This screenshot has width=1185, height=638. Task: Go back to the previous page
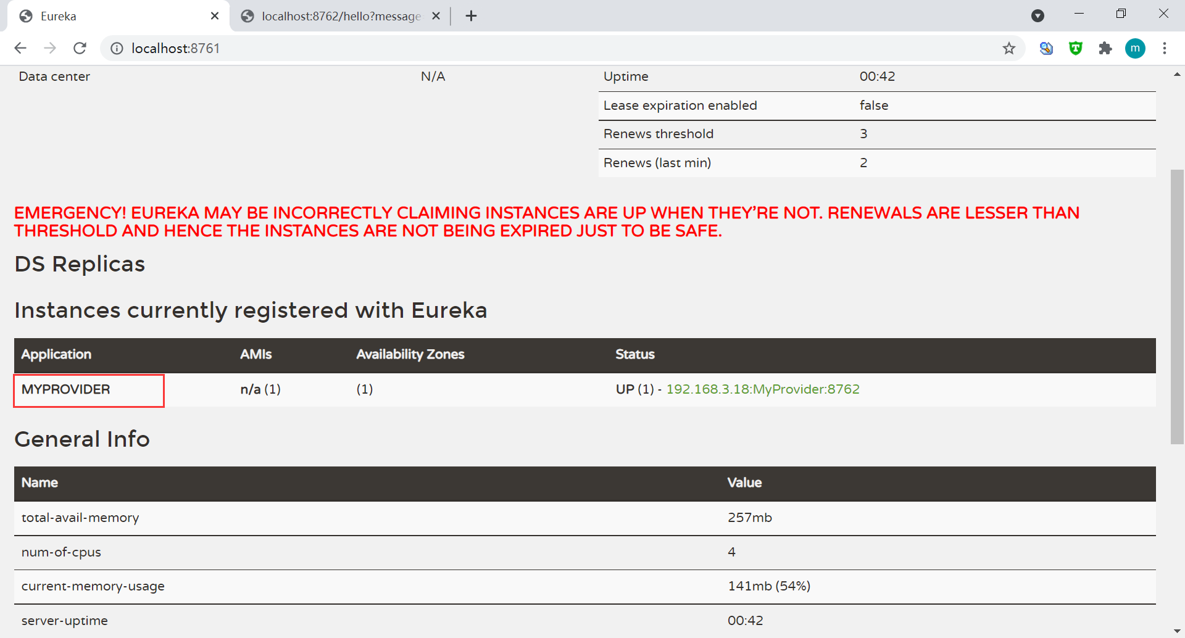(x=20, y=48)
